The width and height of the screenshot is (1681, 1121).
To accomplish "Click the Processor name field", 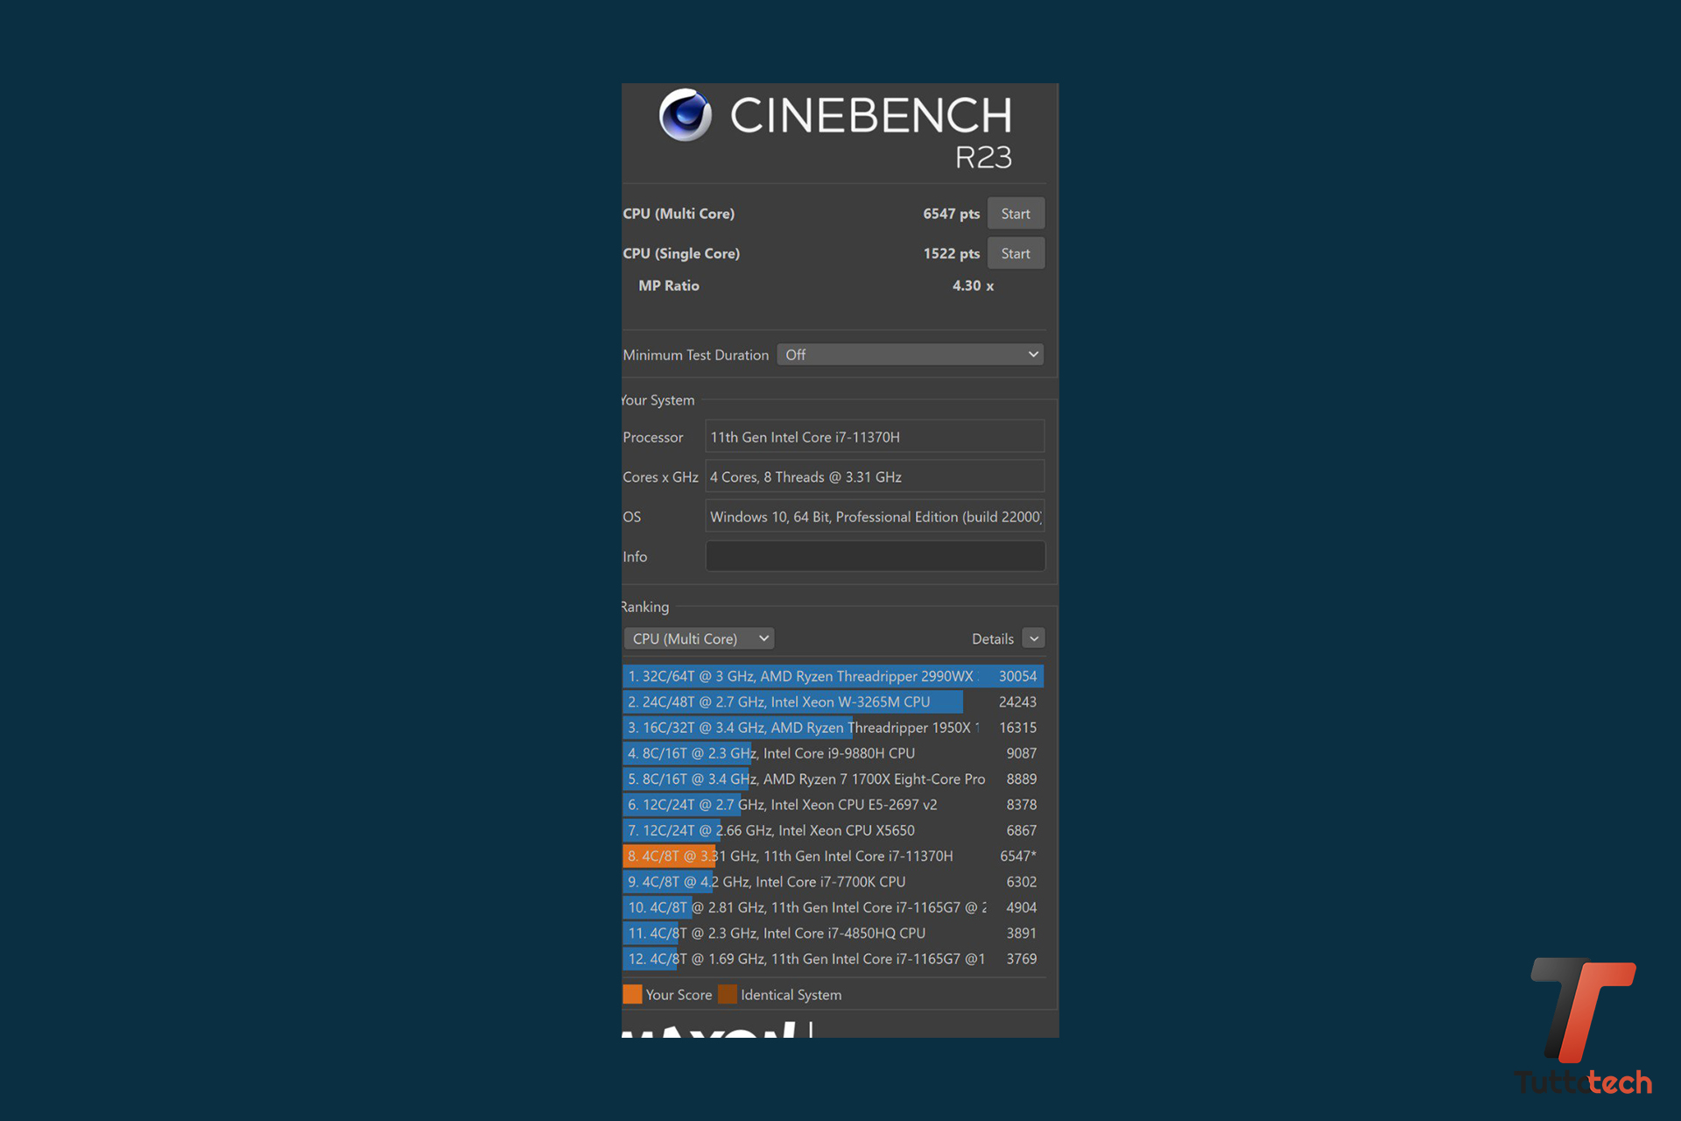I will coord(875,437).
